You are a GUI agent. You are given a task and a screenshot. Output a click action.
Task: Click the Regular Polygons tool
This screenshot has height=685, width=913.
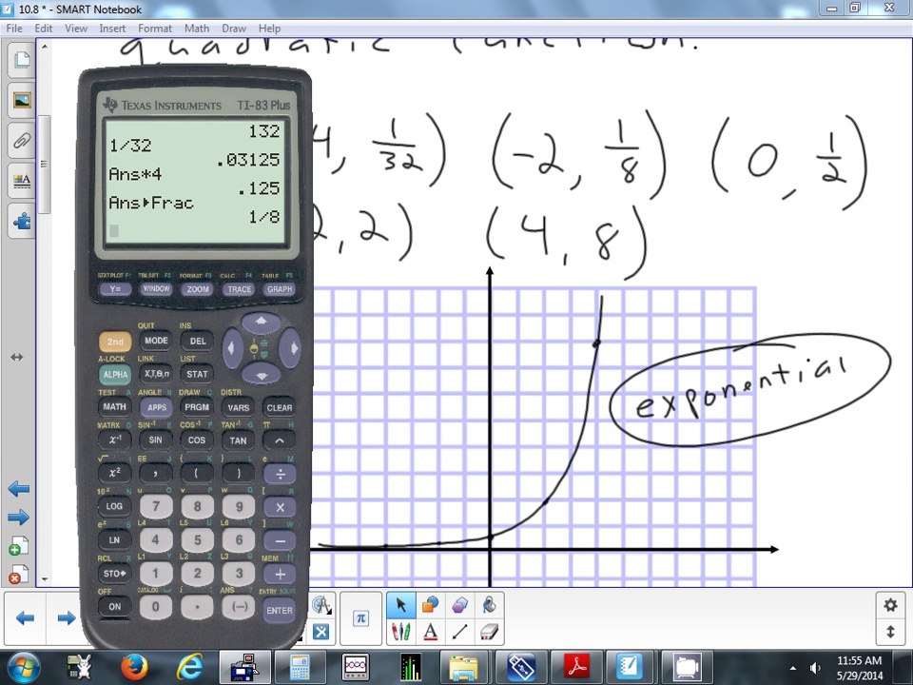[459, 605]
